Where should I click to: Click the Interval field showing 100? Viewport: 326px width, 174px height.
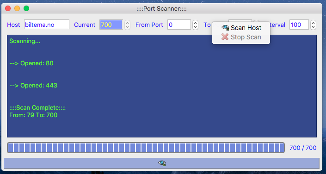(x=299, y=25)
